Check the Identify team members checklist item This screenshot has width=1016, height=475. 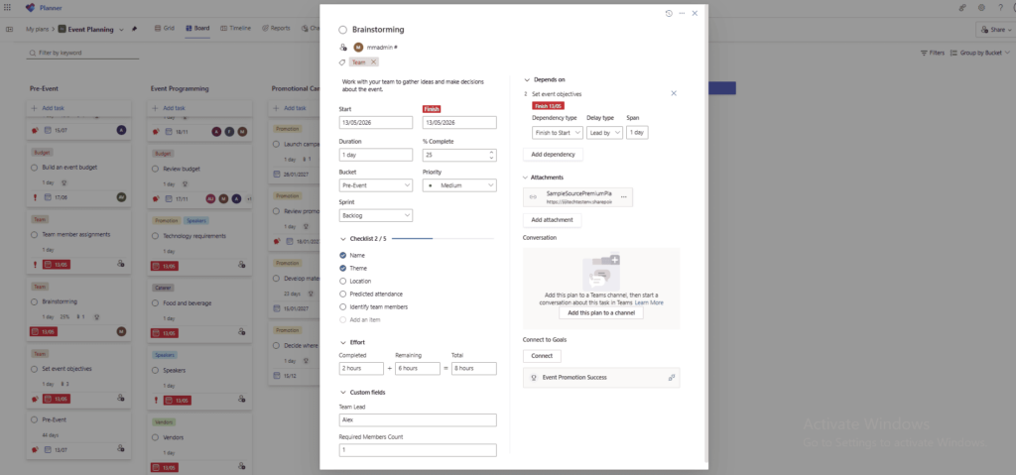[x=342, y=307]
